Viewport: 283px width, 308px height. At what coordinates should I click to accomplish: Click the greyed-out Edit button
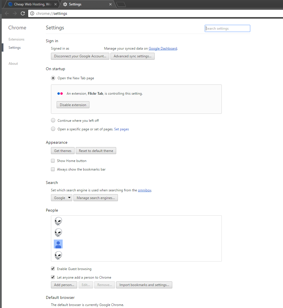click(x=86, y=285)
